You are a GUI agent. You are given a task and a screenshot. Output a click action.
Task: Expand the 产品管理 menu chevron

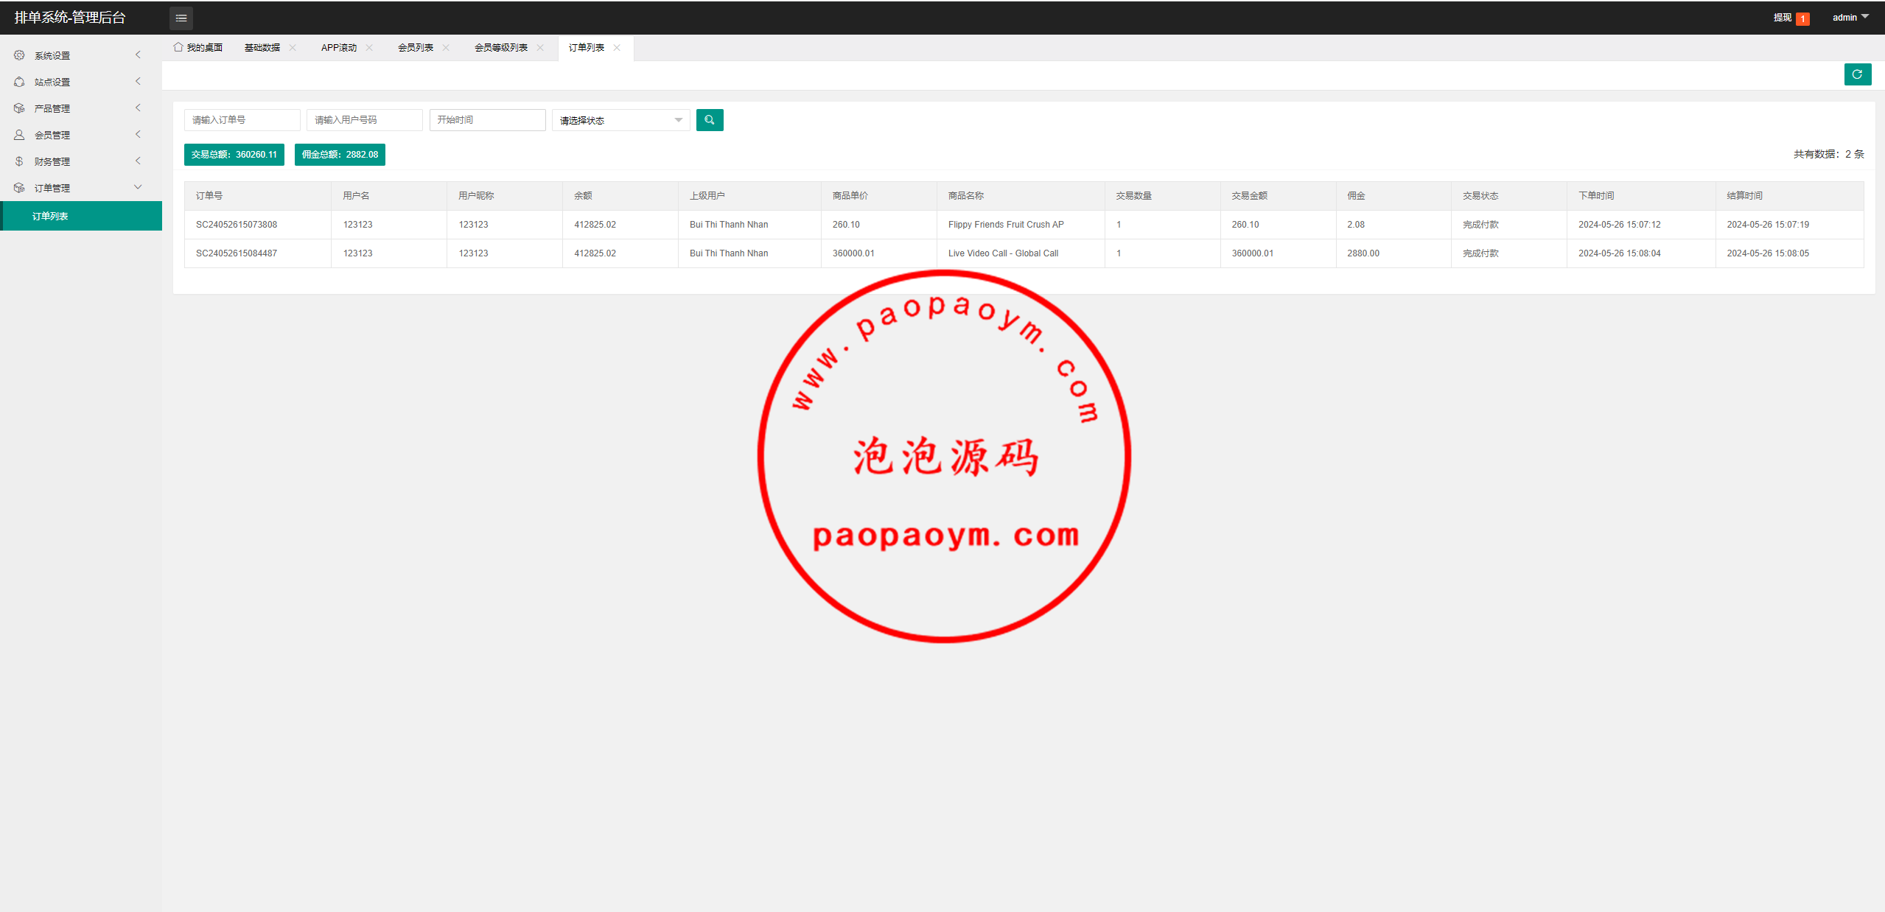click(138, 108)
